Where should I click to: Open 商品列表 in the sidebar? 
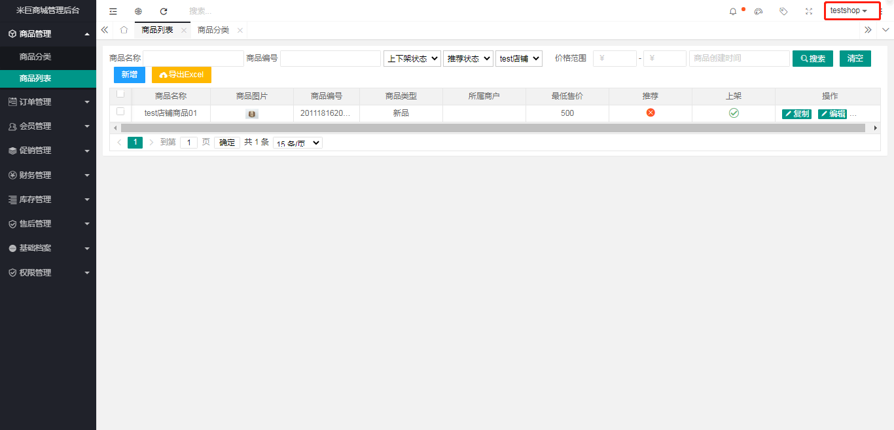coord(48,79)
